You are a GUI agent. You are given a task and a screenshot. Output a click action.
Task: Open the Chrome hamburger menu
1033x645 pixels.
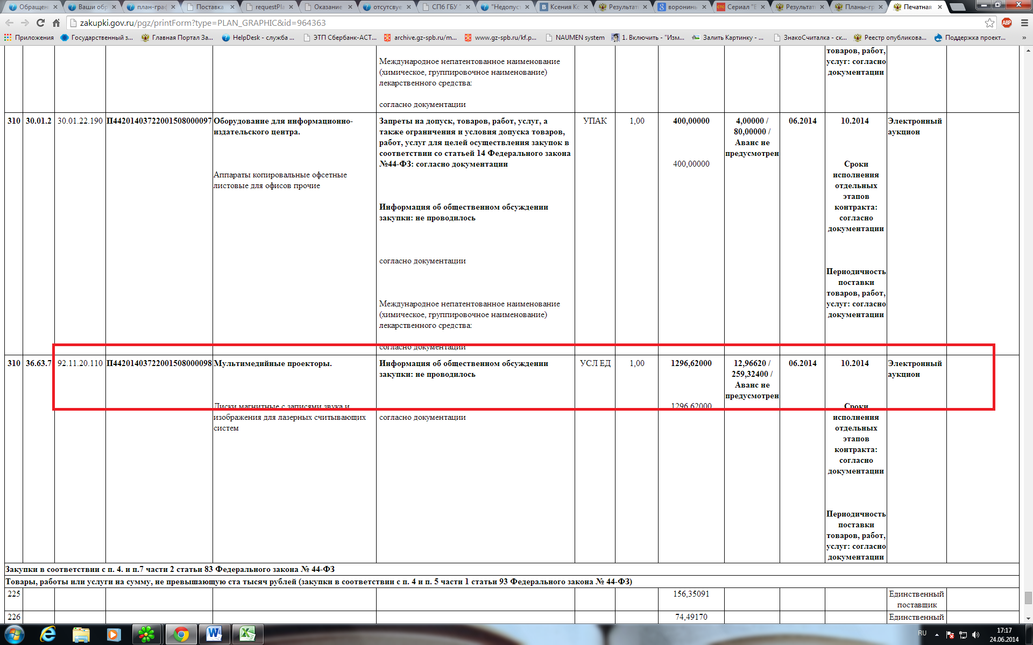coord(1024,23)
